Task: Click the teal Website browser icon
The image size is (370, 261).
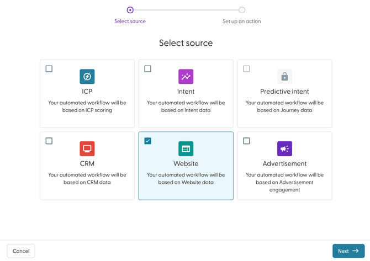Action: (x=186, y=148)
